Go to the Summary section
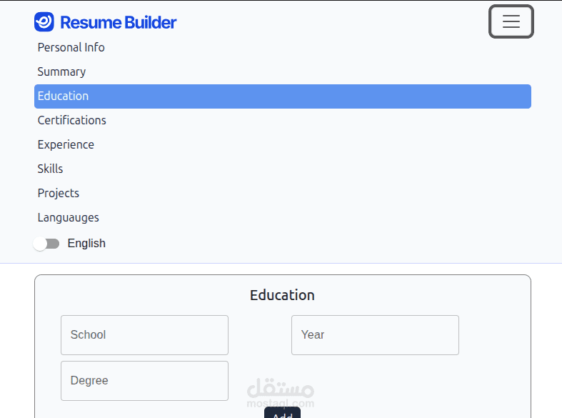 click(x=61, y=72)
